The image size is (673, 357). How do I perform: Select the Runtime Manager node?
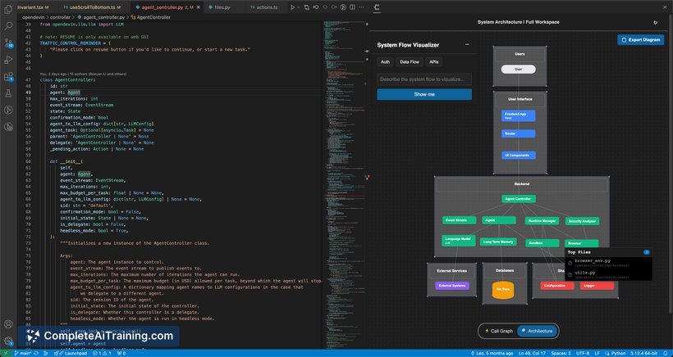pyautogui.click(x=542, y=221)
